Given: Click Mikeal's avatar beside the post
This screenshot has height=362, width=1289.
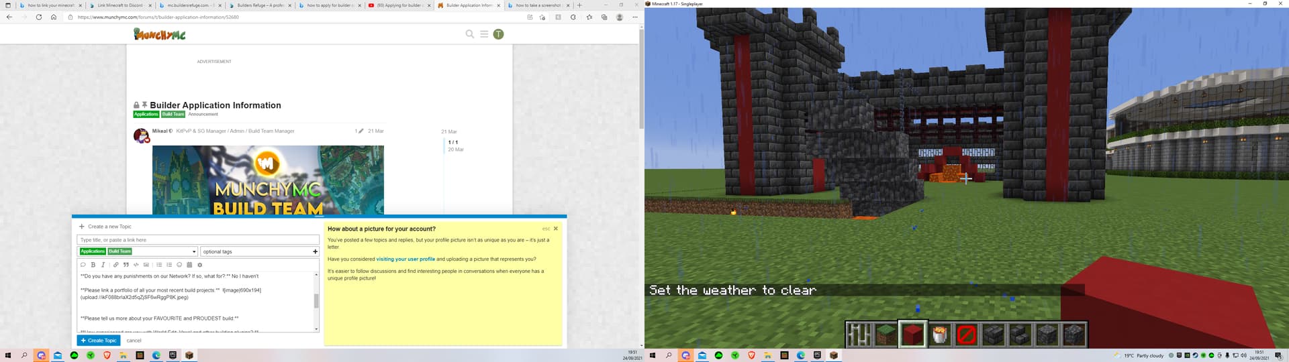Looking at the screenshot, I should pos(142,136).
